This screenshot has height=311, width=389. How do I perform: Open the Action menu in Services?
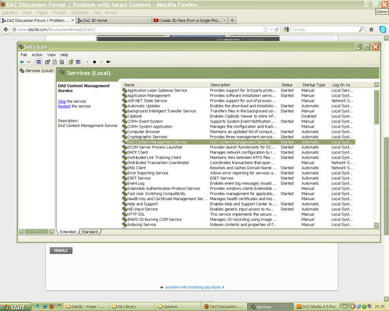coord(37,55)
